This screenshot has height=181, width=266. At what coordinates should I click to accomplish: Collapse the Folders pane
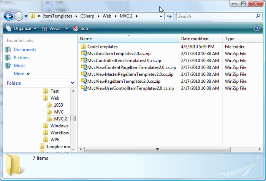point(73,83)
